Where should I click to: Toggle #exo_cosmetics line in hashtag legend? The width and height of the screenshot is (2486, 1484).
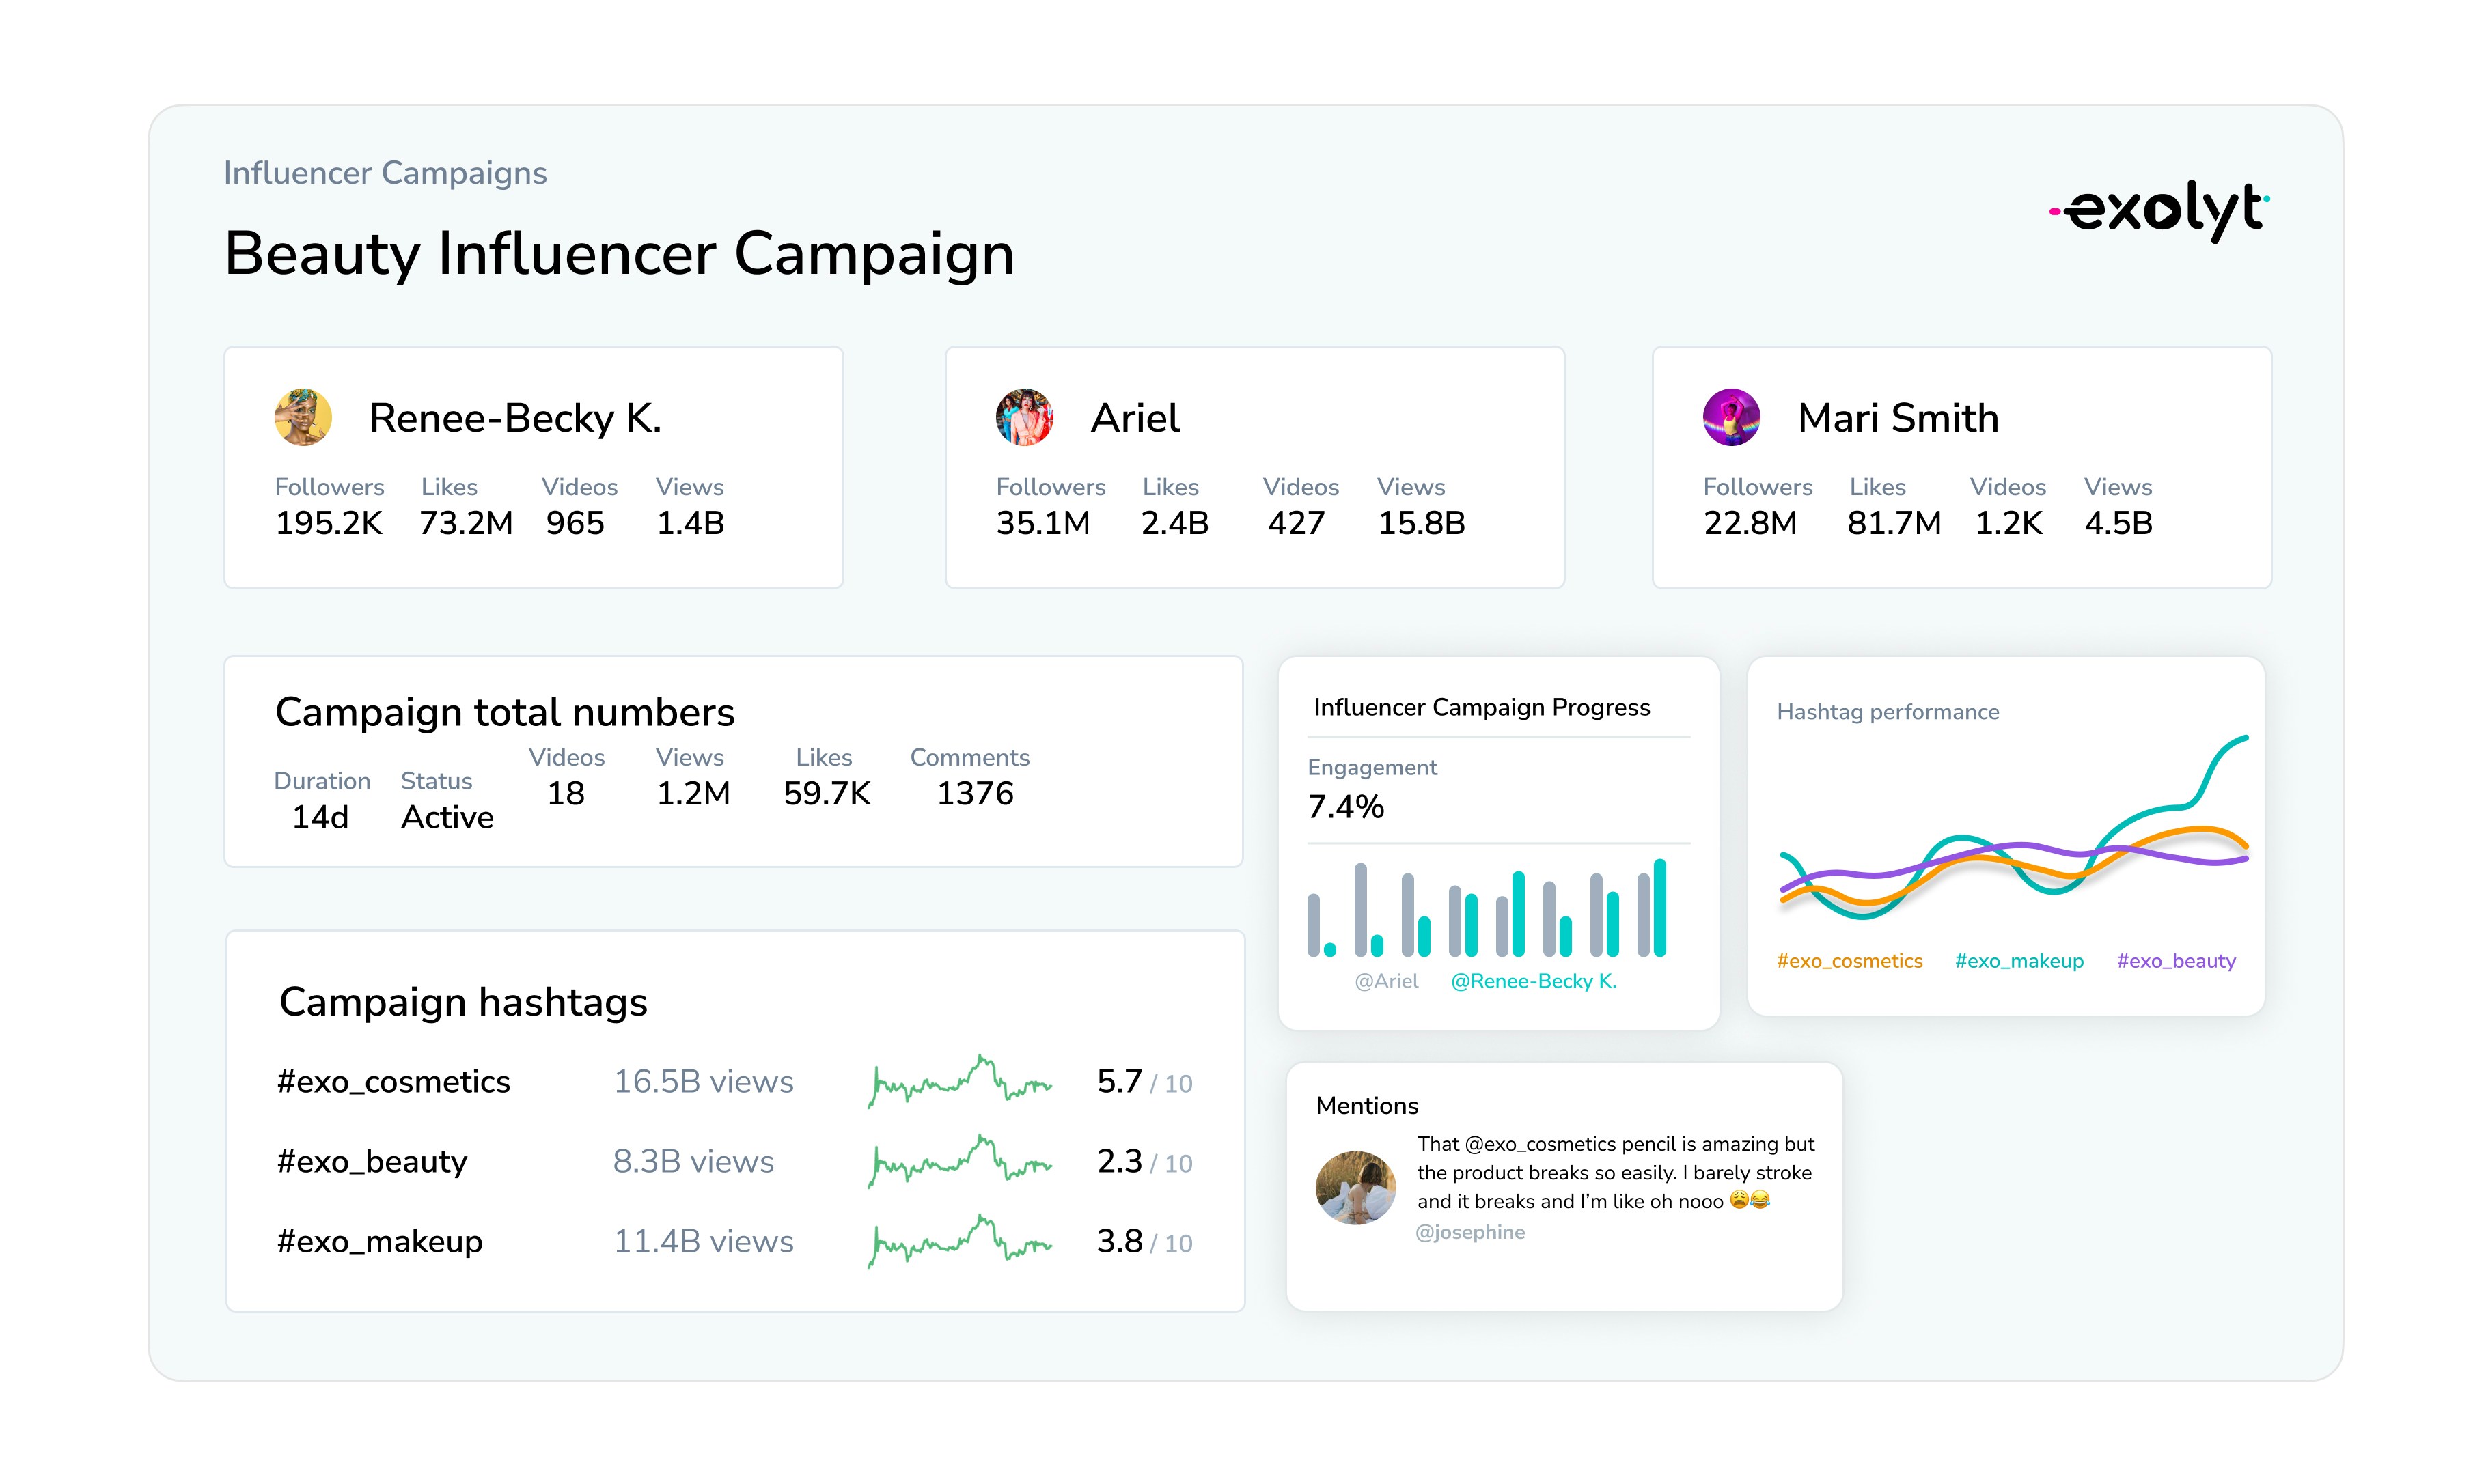tap(1849, 961)
